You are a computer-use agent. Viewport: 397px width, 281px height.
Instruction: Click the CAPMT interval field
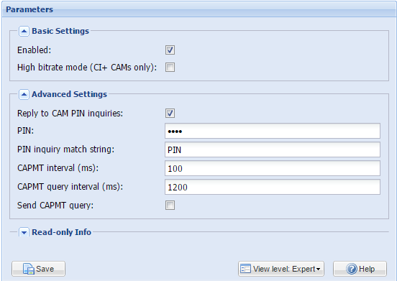point(273,168)
